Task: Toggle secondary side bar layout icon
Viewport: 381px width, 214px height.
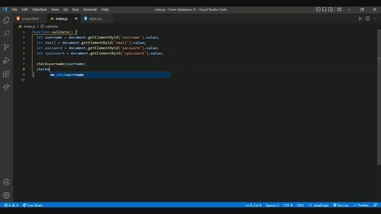Action: click(330, 10)
